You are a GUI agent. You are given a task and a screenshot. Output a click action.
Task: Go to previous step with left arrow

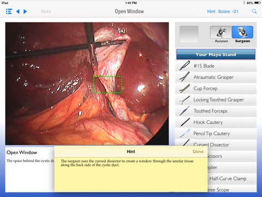click(18, 11)
